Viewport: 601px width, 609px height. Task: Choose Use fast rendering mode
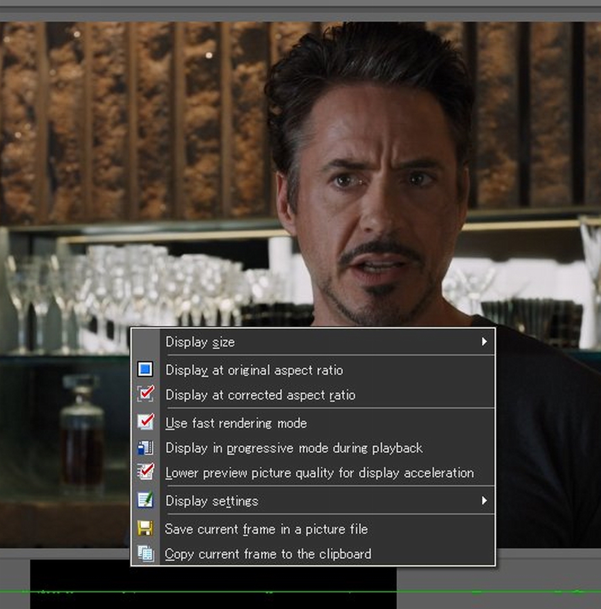(x=313, y=423)
